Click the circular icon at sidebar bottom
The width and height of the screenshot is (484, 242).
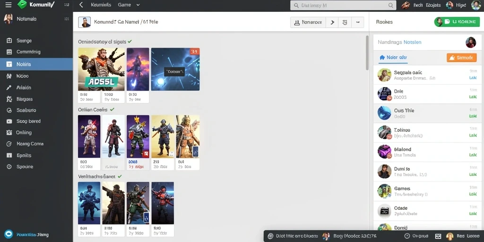tap(9, 234)
